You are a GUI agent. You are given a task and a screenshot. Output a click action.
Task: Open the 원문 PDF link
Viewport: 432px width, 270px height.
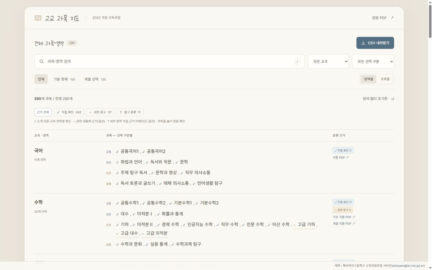tap(383, 18)
